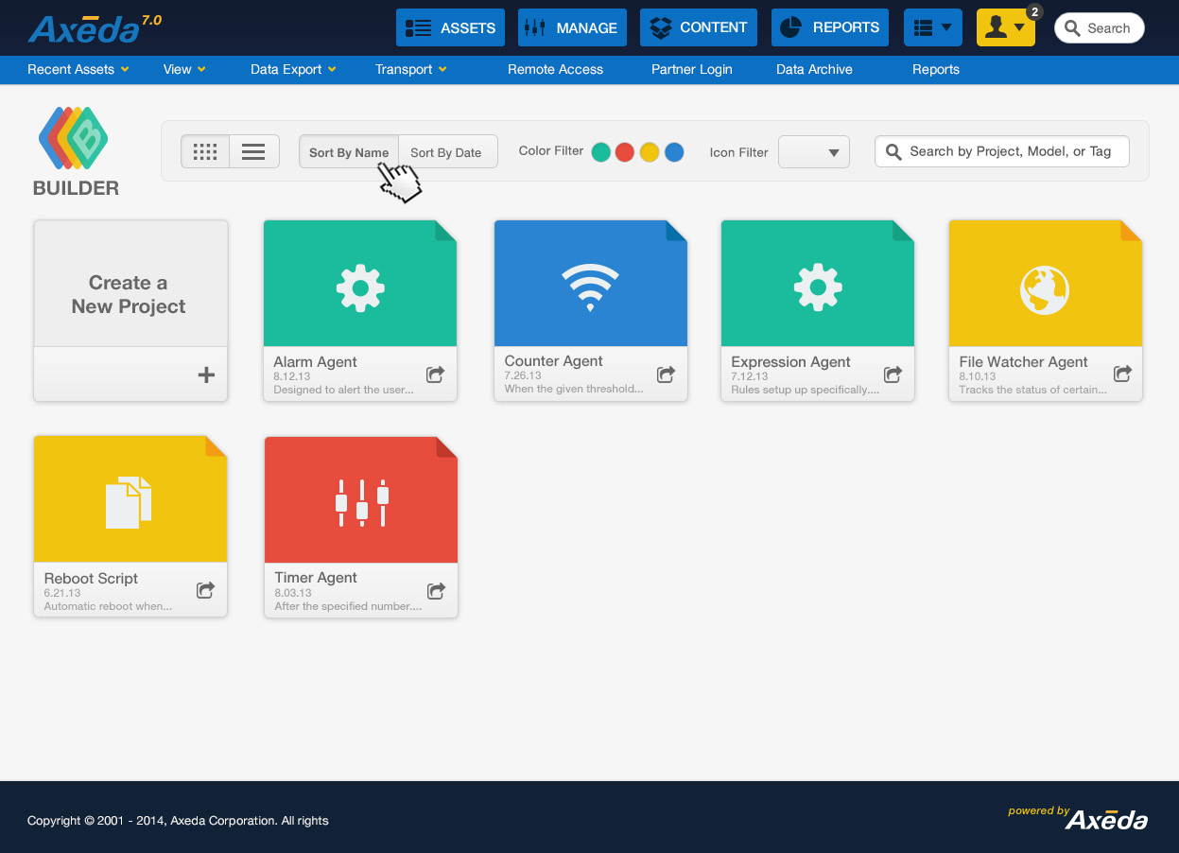Share the Timer Agent project
The height and width of the screenshot is (853, 1179).
pyautogui.click(x=436, y=591)
